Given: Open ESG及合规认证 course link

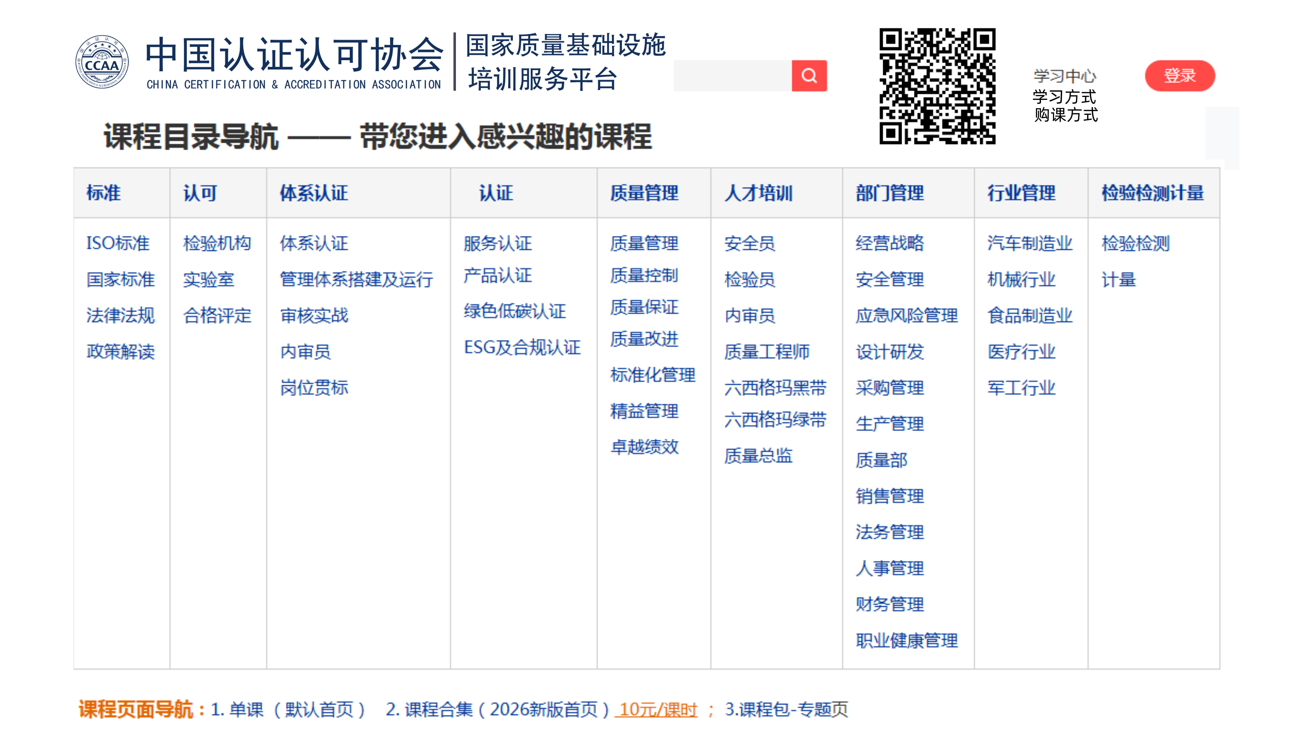Looking at the screenshot, I should pyautogui.click(x=522, y=347).
